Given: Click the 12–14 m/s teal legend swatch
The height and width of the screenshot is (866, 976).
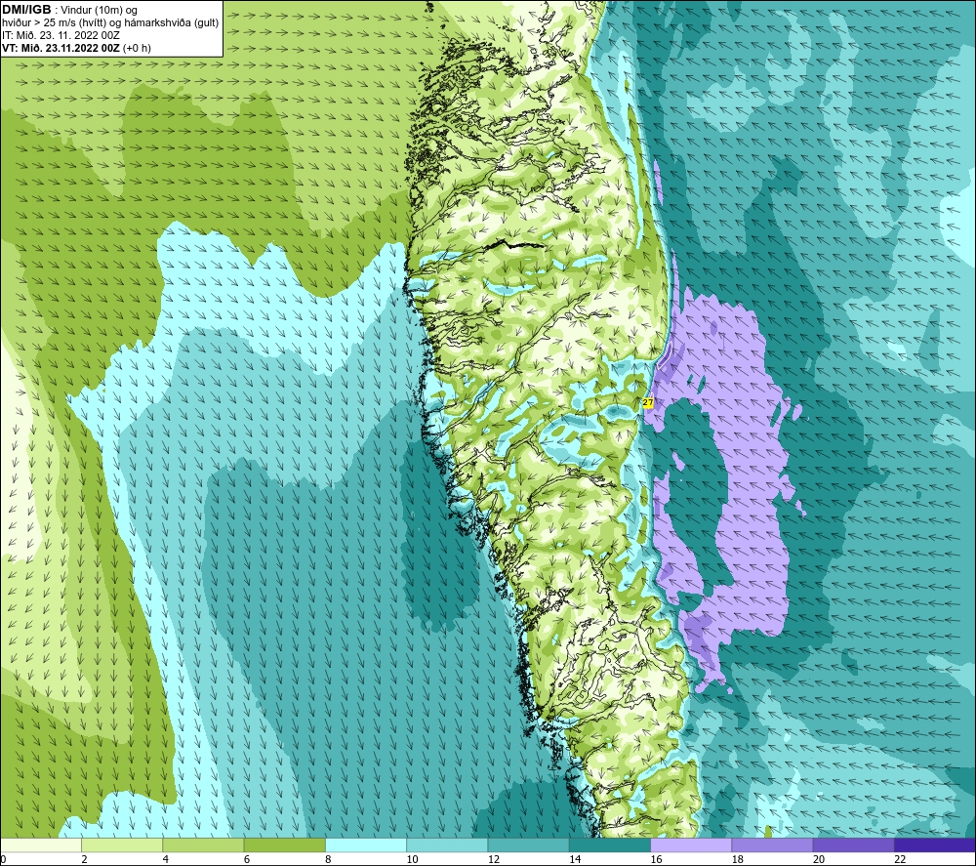Looking at the screenshot, I should [x=528, y=845].
